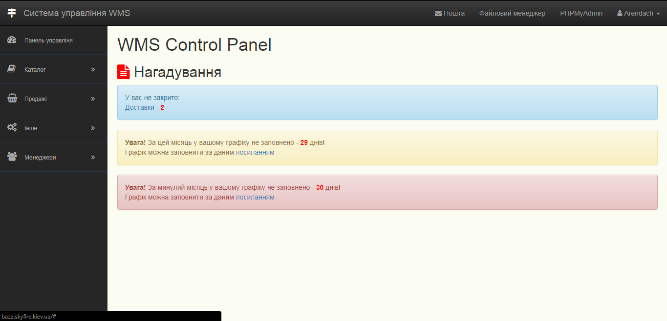
Task: Click the user silhouette icon beside Arendach
Action: click(x=620, y=13)
